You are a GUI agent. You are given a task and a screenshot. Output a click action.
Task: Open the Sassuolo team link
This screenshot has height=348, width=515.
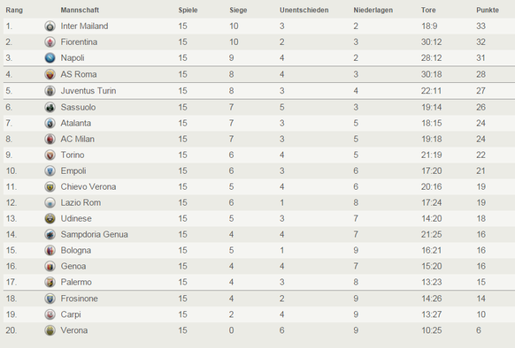point(78,107)
